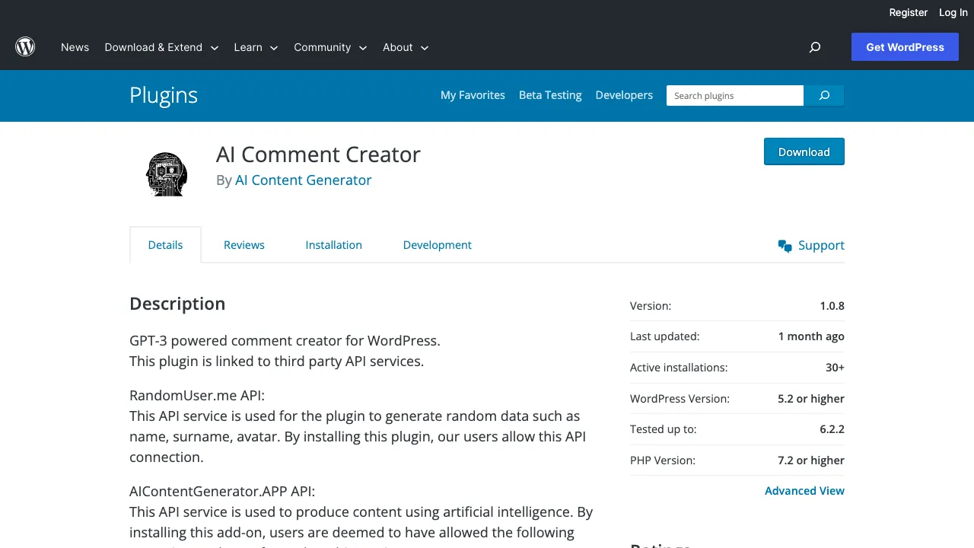Click the Support speech-bubble icon
The width and height of the screenshot is (974, 548).
785,246
